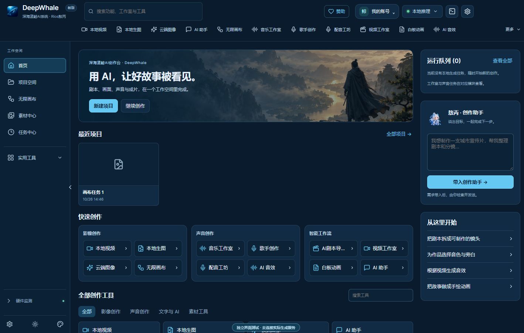This screenshot has width=524, height=333.
Task: Click the 继续创作 button
Action: pyautogui.click(x=135, y=106)
